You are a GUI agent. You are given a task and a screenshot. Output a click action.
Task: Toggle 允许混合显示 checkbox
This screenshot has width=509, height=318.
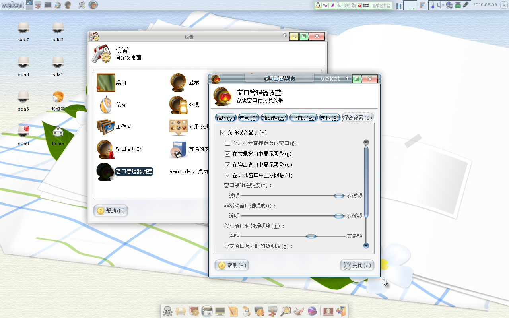pyautogui.click(x=223, y=132)
